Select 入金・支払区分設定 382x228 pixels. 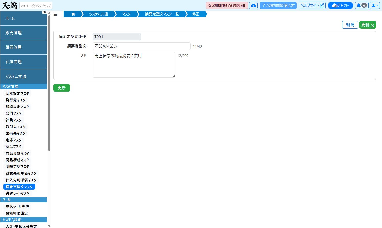click(x=21, y=226)
